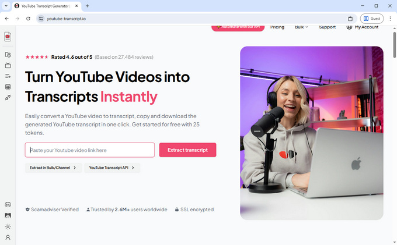Click the Extract transcript button
This screenshot has width=397, height=245.
pyautogui.click(x=187, y=150)
